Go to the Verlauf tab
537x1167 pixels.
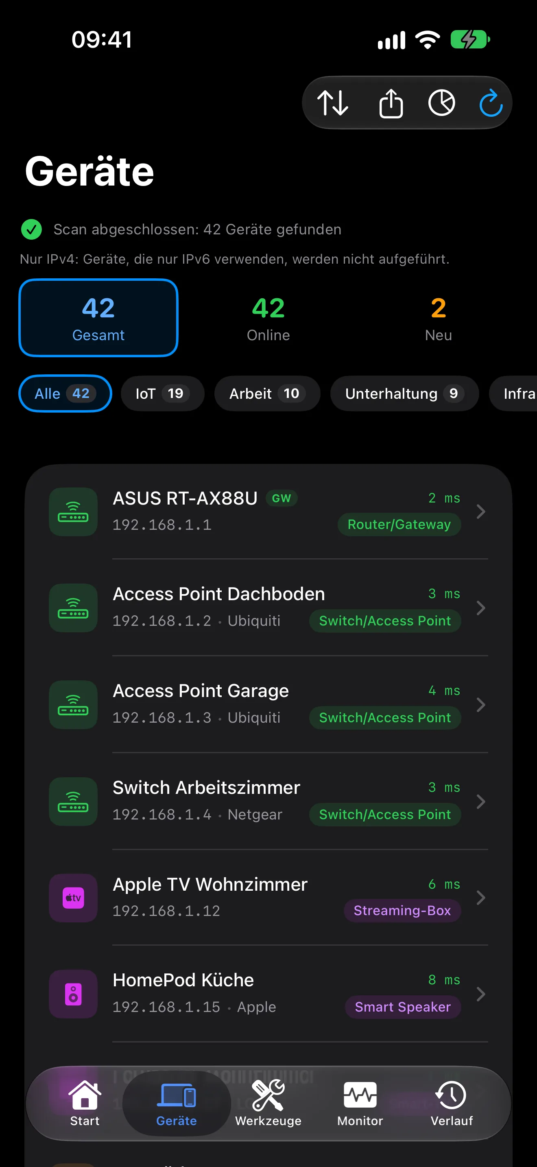452,1103
